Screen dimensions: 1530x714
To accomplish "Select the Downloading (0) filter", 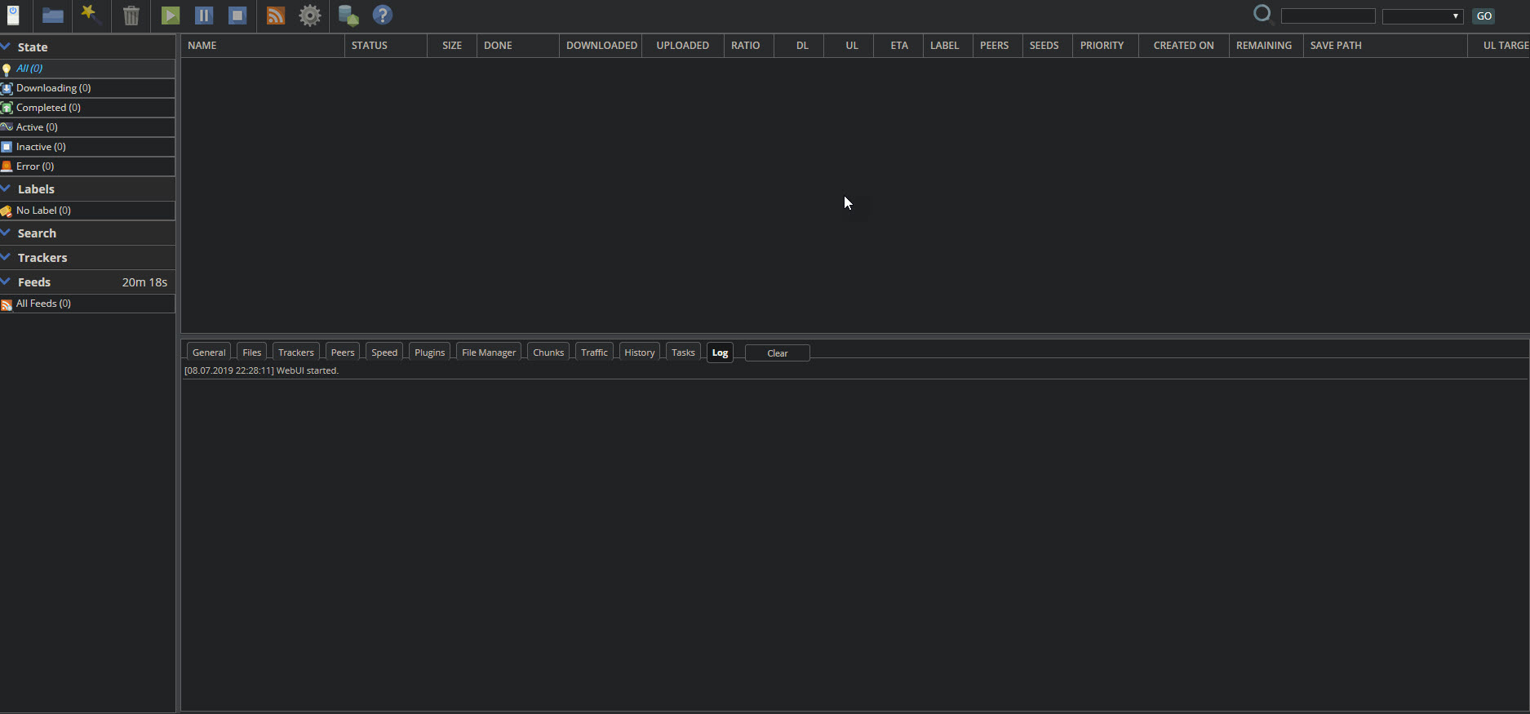I will (x=87, y=88).
